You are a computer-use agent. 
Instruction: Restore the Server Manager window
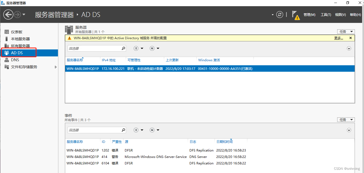pyautogui.click(x=348, y=3)
